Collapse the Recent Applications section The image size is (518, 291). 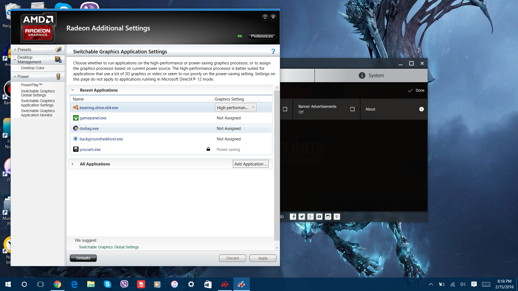(x=73, y=90)
